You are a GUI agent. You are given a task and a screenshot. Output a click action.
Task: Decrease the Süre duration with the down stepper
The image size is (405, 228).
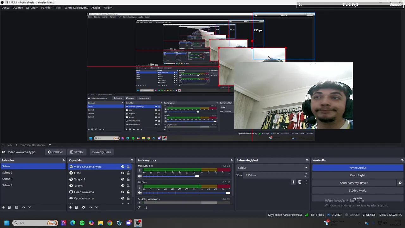[x=306, y=177]
